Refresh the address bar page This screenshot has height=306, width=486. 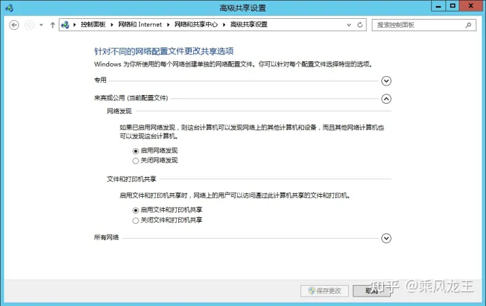point(360,25)
